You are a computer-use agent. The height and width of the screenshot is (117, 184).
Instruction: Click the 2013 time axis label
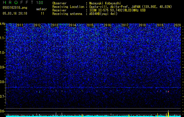click(x=55, y=25)
